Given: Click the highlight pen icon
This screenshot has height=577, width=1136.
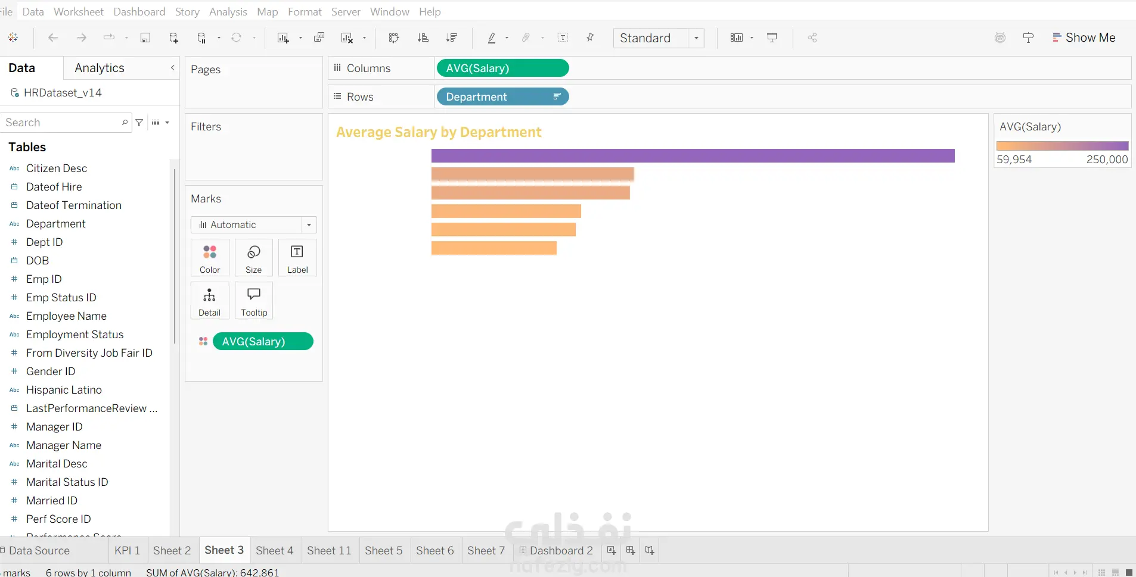Looking at the screenshot, I should 492,38.
